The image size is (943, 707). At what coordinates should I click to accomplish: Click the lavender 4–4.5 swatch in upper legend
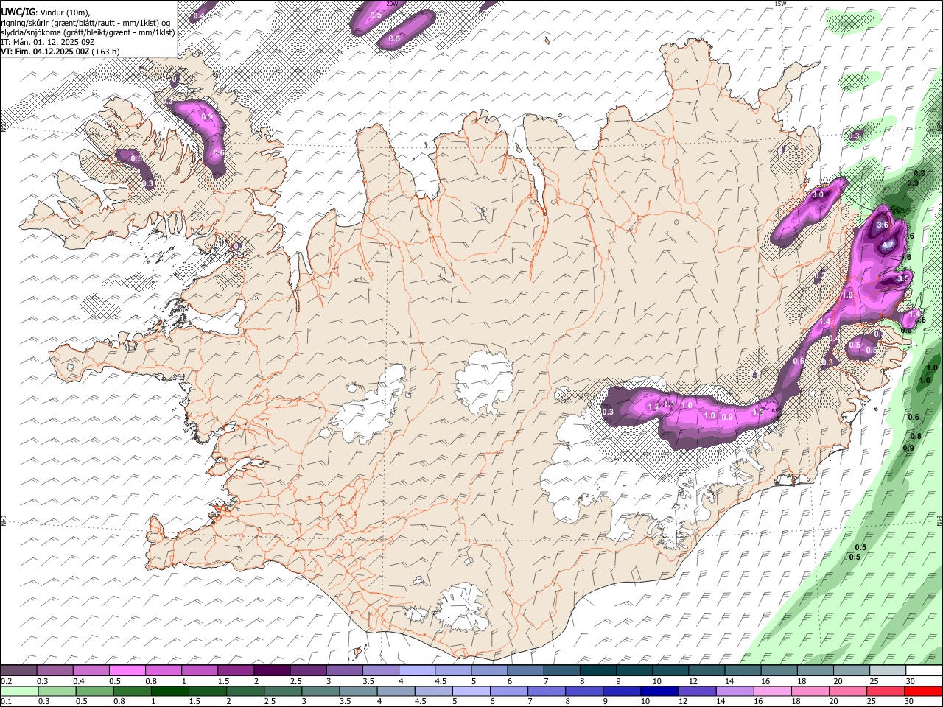[417, 670]
